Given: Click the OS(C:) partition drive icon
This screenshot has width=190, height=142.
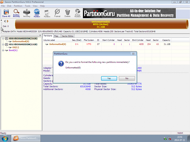Looking at the screenshot, I should pyautogui.click(x=10, y=47).
